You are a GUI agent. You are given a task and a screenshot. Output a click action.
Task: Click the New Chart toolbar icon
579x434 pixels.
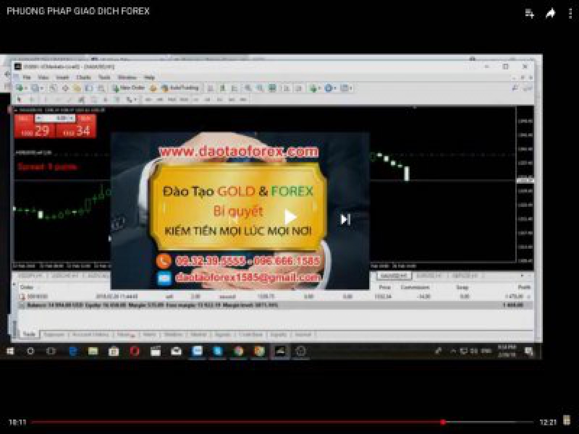[20, 88]
